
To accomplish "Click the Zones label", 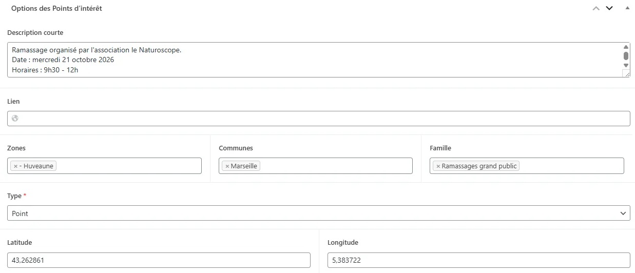I will [16, 148].
